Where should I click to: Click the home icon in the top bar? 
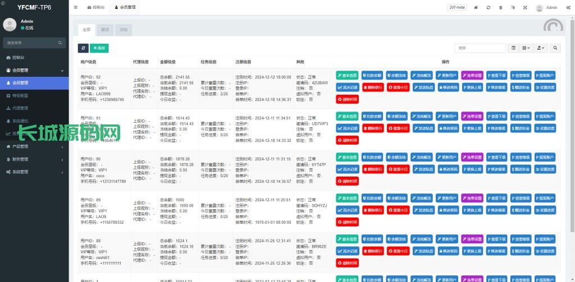tap(476, 8)
